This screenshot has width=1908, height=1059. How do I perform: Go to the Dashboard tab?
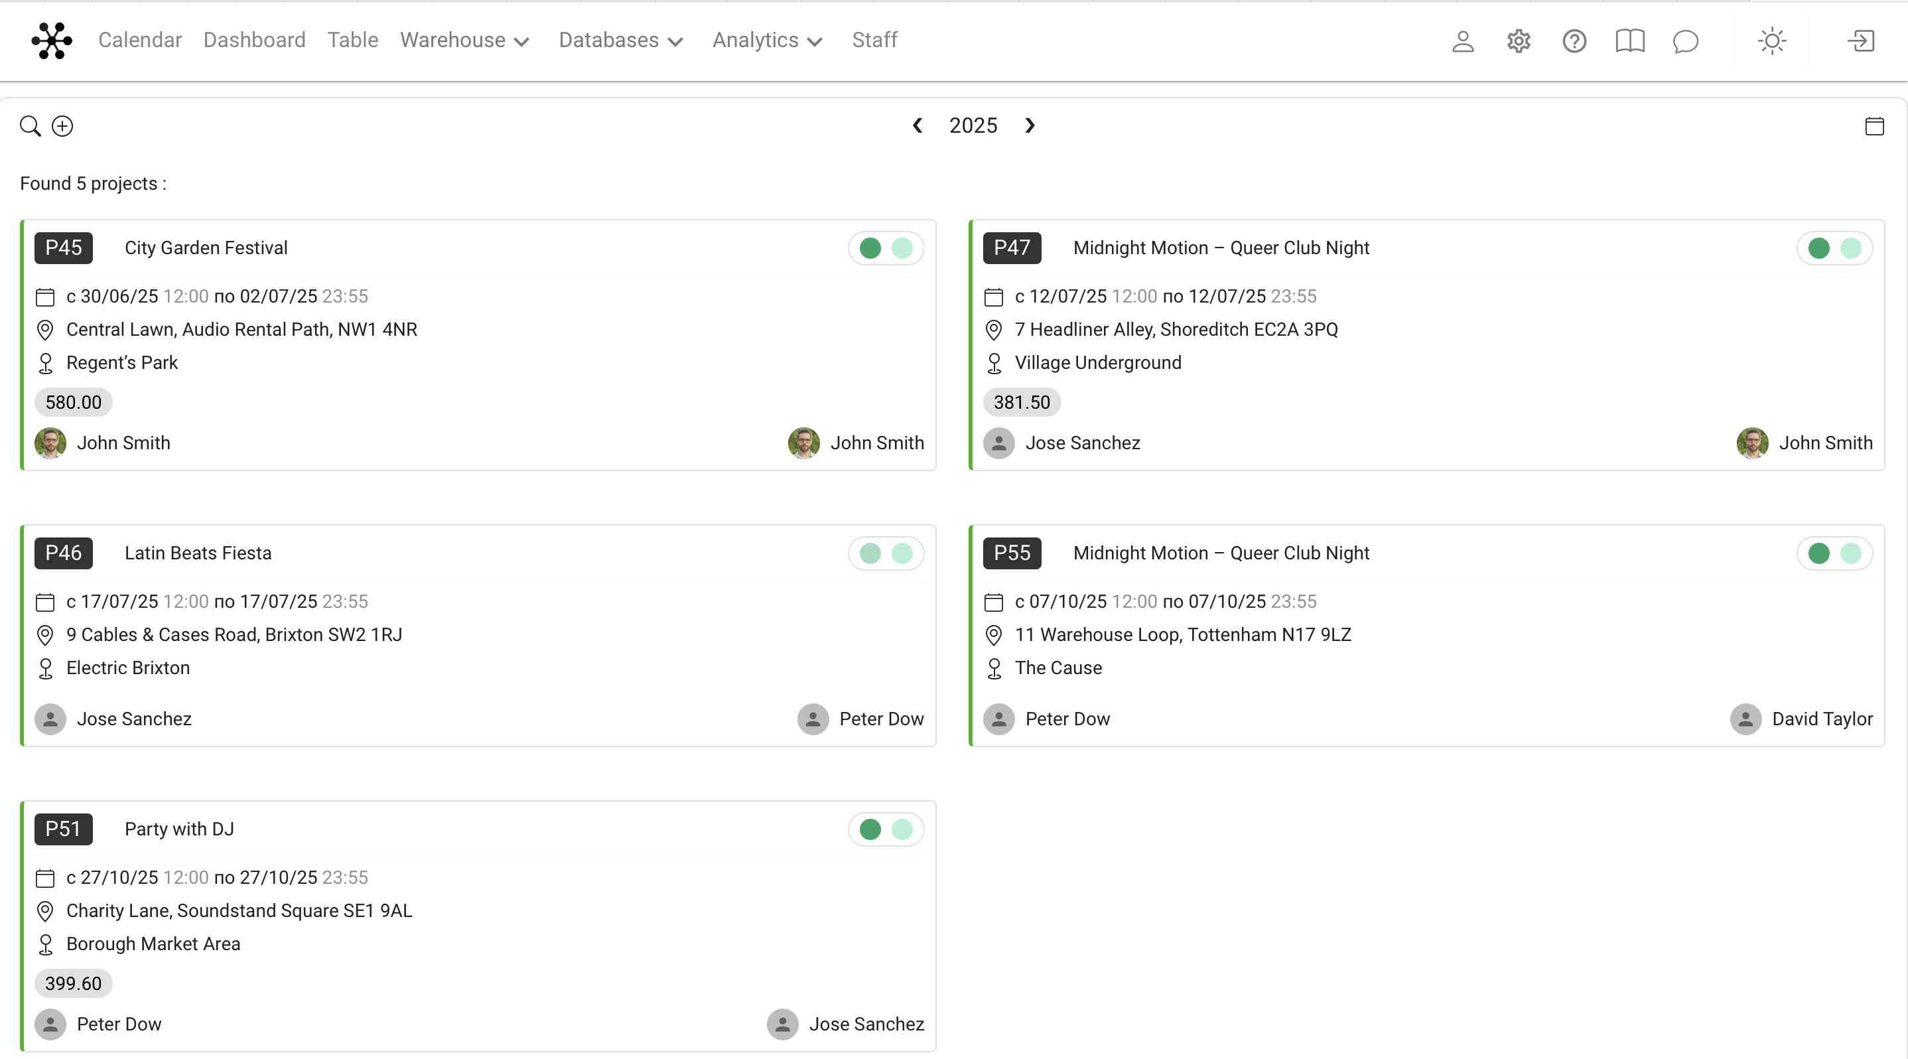[x=254, y=40]
